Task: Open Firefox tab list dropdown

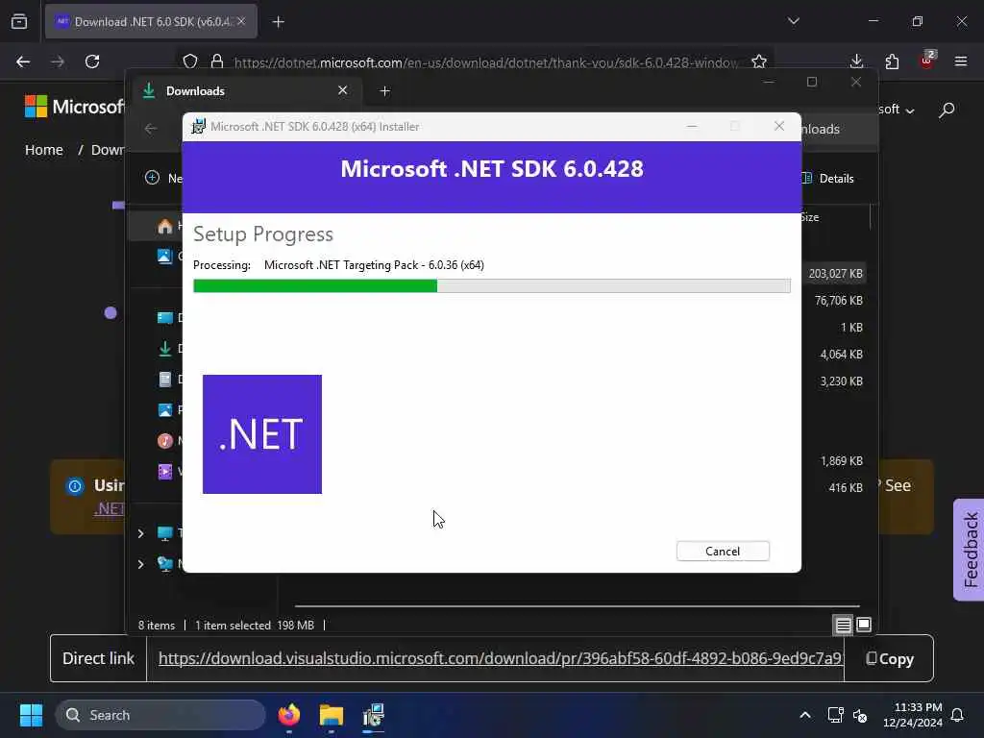Action: (793, 21)
